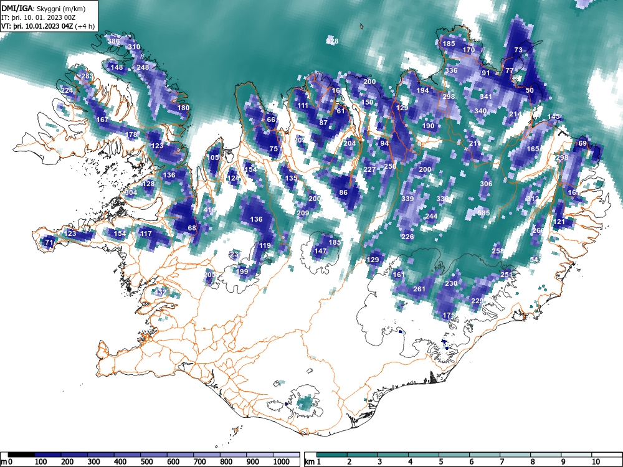Screen dimensions: 623x467
Task: Click the visibility value 71 on the map
Action: click(49, 242)
